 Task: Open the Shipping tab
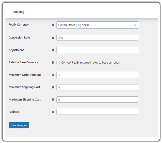click(19, 12)
